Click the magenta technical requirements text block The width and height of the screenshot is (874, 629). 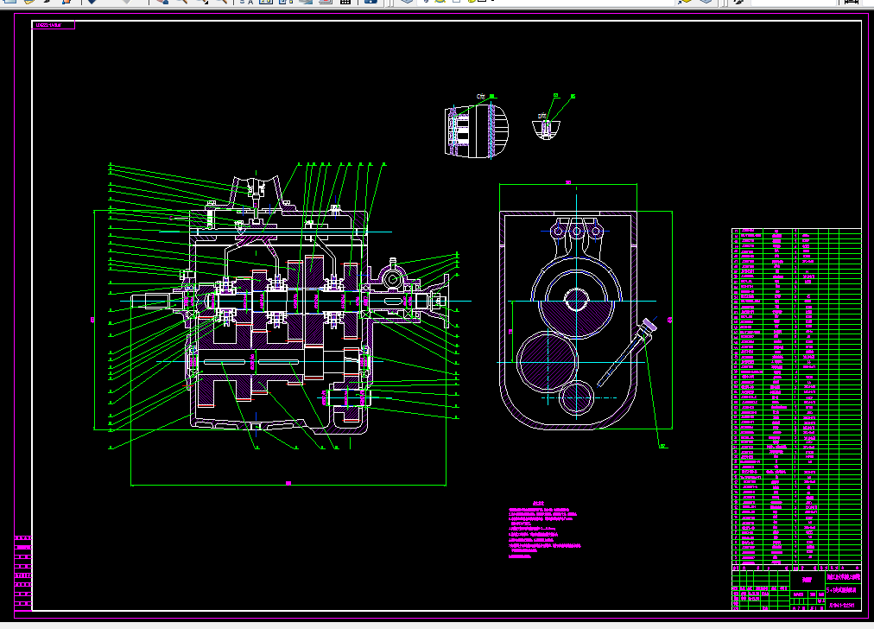pyautogui.click(x=544, y=530)
